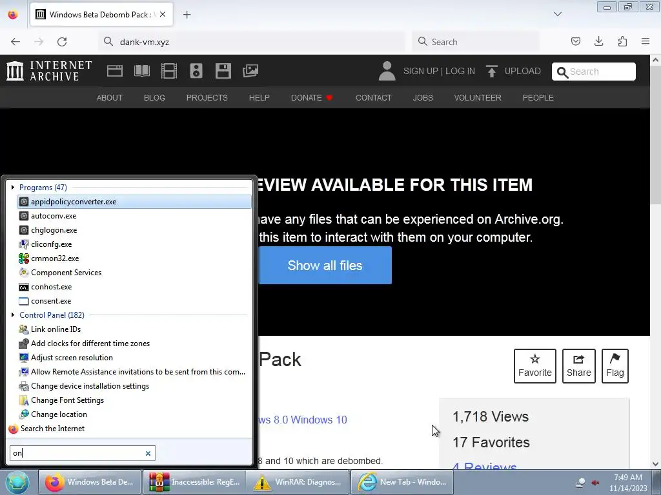List all tabs with the chevron

(x=558, y=14)
